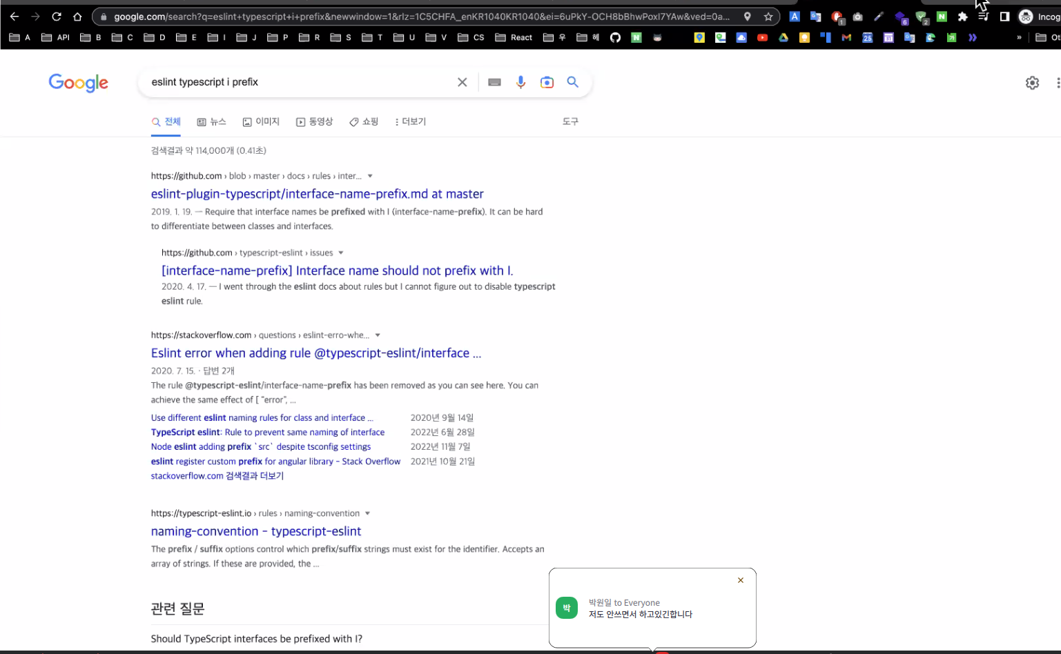
Task: Switch to the 뉴스 tab
Action: [x=212, y=121]
